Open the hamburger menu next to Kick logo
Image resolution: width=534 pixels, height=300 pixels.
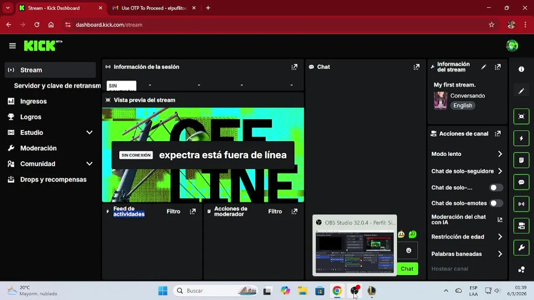tap(13, 46)
